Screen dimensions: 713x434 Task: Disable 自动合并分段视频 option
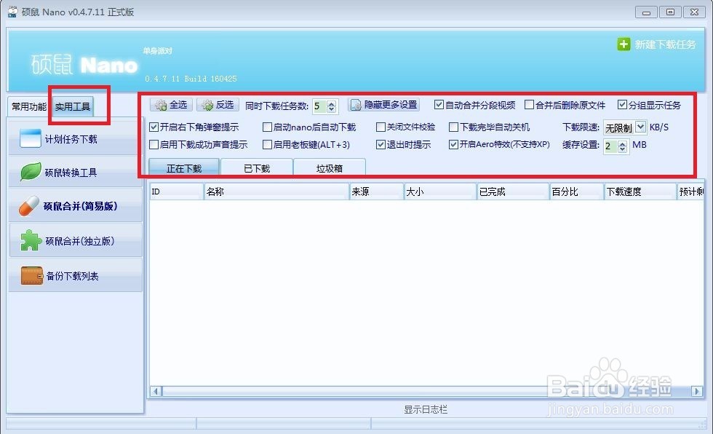pos(439,104)
